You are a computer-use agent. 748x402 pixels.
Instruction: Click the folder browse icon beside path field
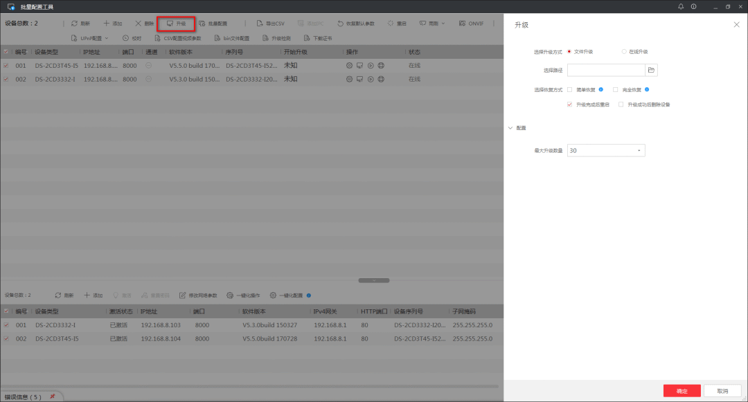[x=651, y=70]
